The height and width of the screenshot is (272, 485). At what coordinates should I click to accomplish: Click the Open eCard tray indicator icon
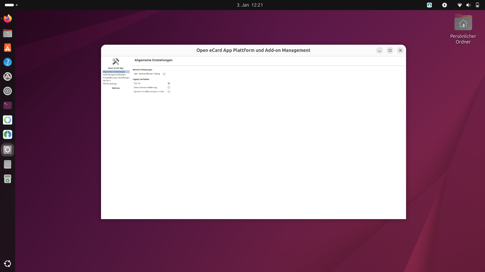coord(429,5)
